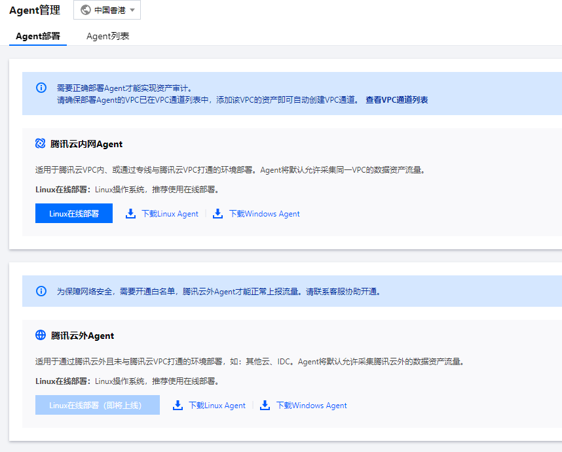Click download icon beside 下载Windows Agent in 云外 section
This screenshot has height=452, width=562.
click(x=265, y=406)
